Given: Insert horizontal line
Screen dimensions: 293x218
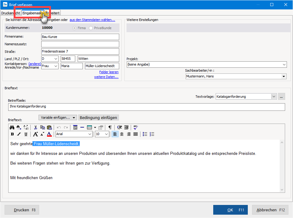Looking at the screenshot, I should tap(82, 128).
